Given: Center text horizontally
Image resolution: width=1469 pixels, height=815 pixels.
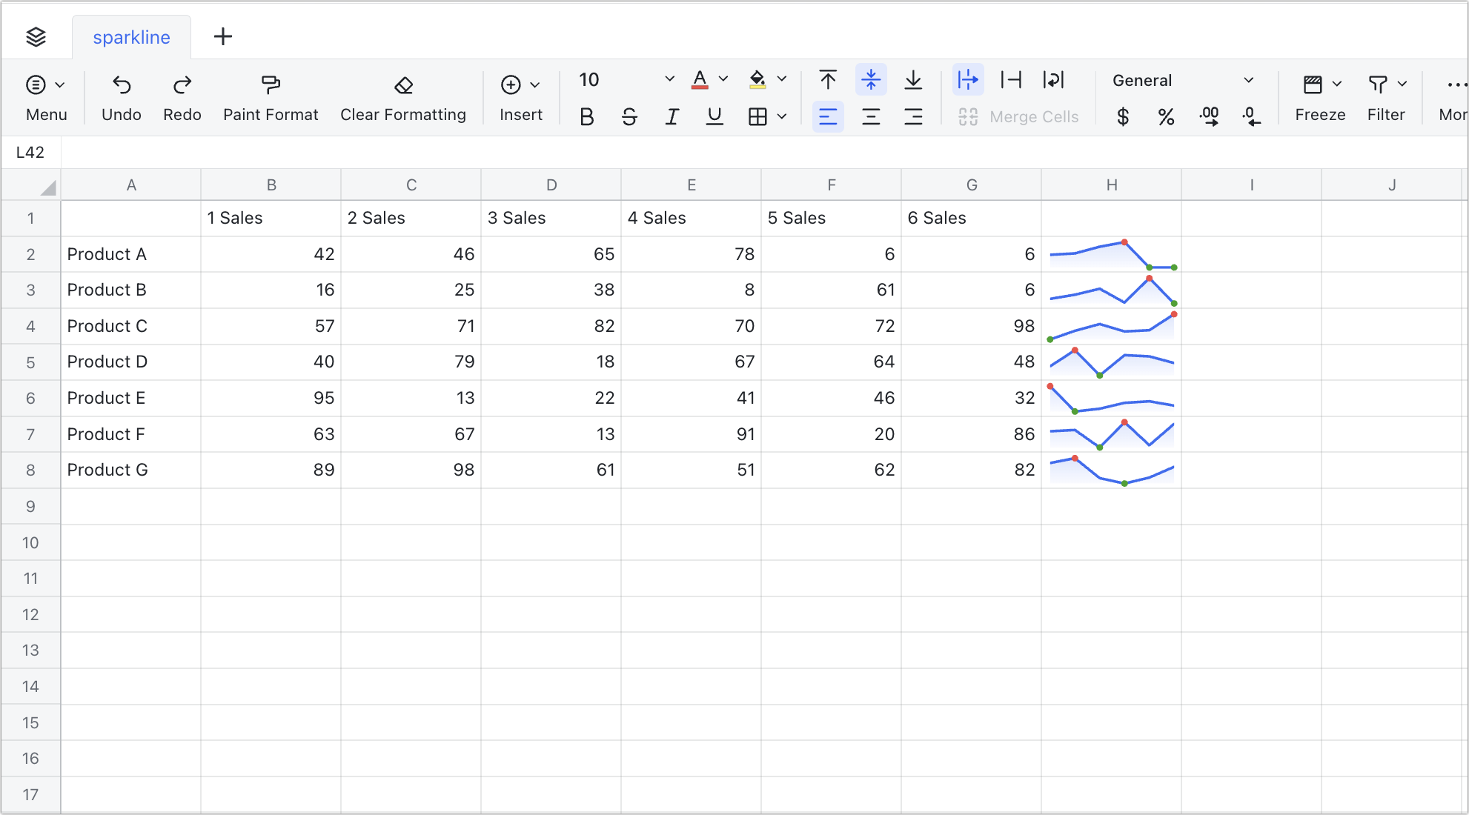Looking at the screenshot, I should (871, 116).
